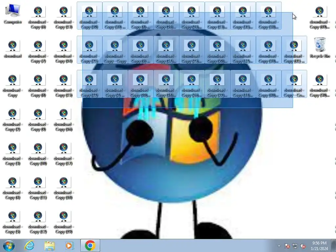336x252 pixels.
Task: Open the network tray icon
Action: pos(295,246)
